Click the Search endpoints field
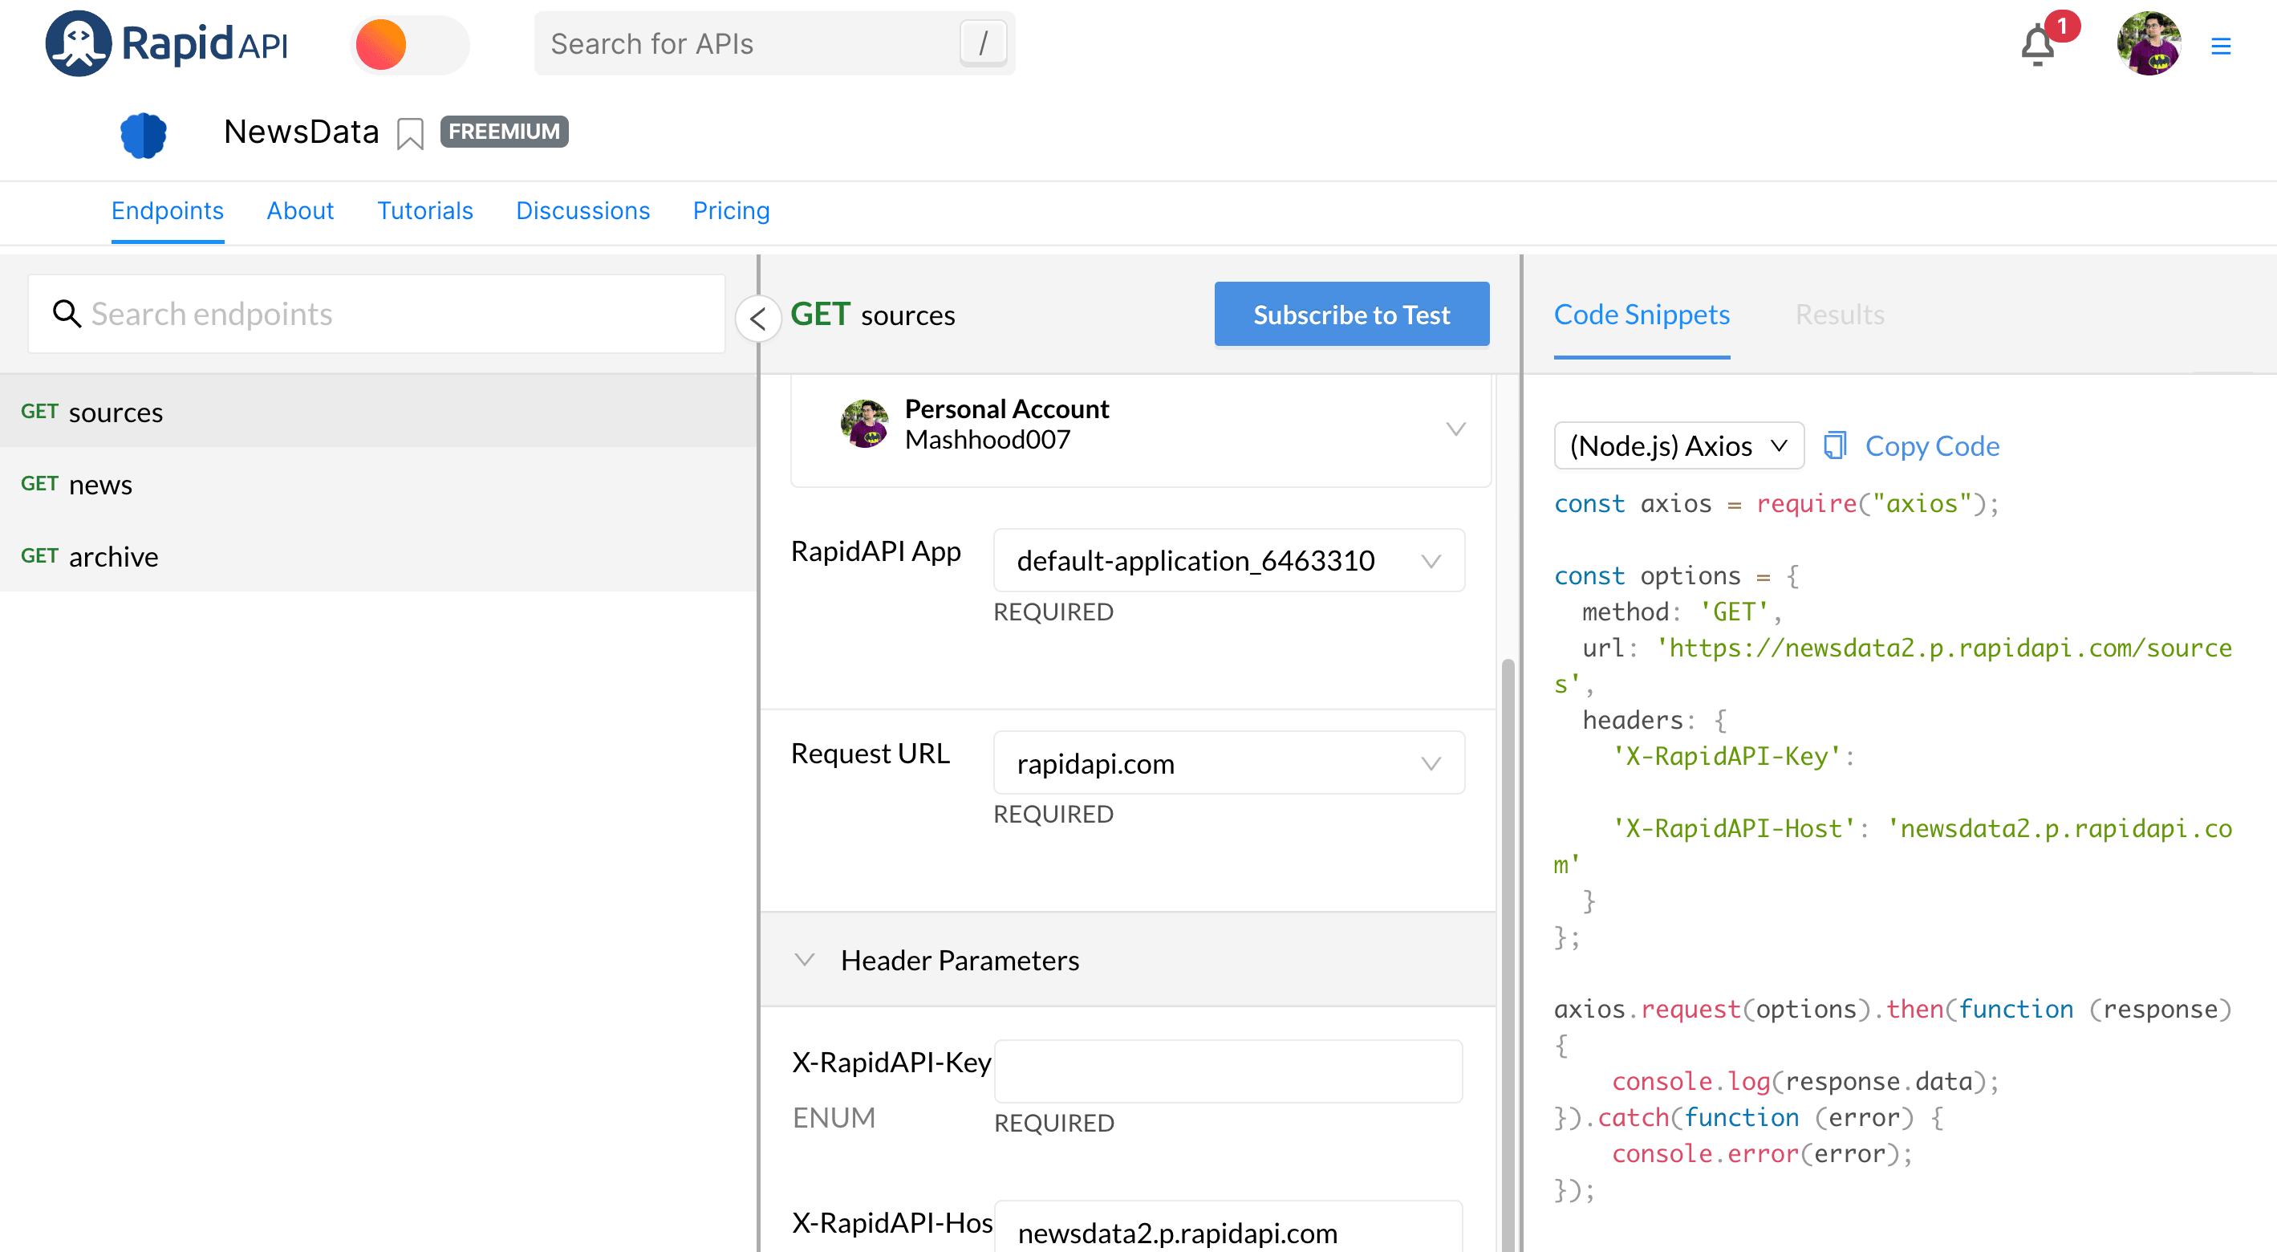 (x=376, y=314)
